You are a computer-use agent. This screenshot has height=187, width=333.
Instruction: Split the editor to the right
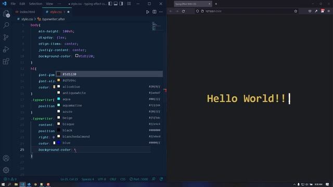pos(155,12)
